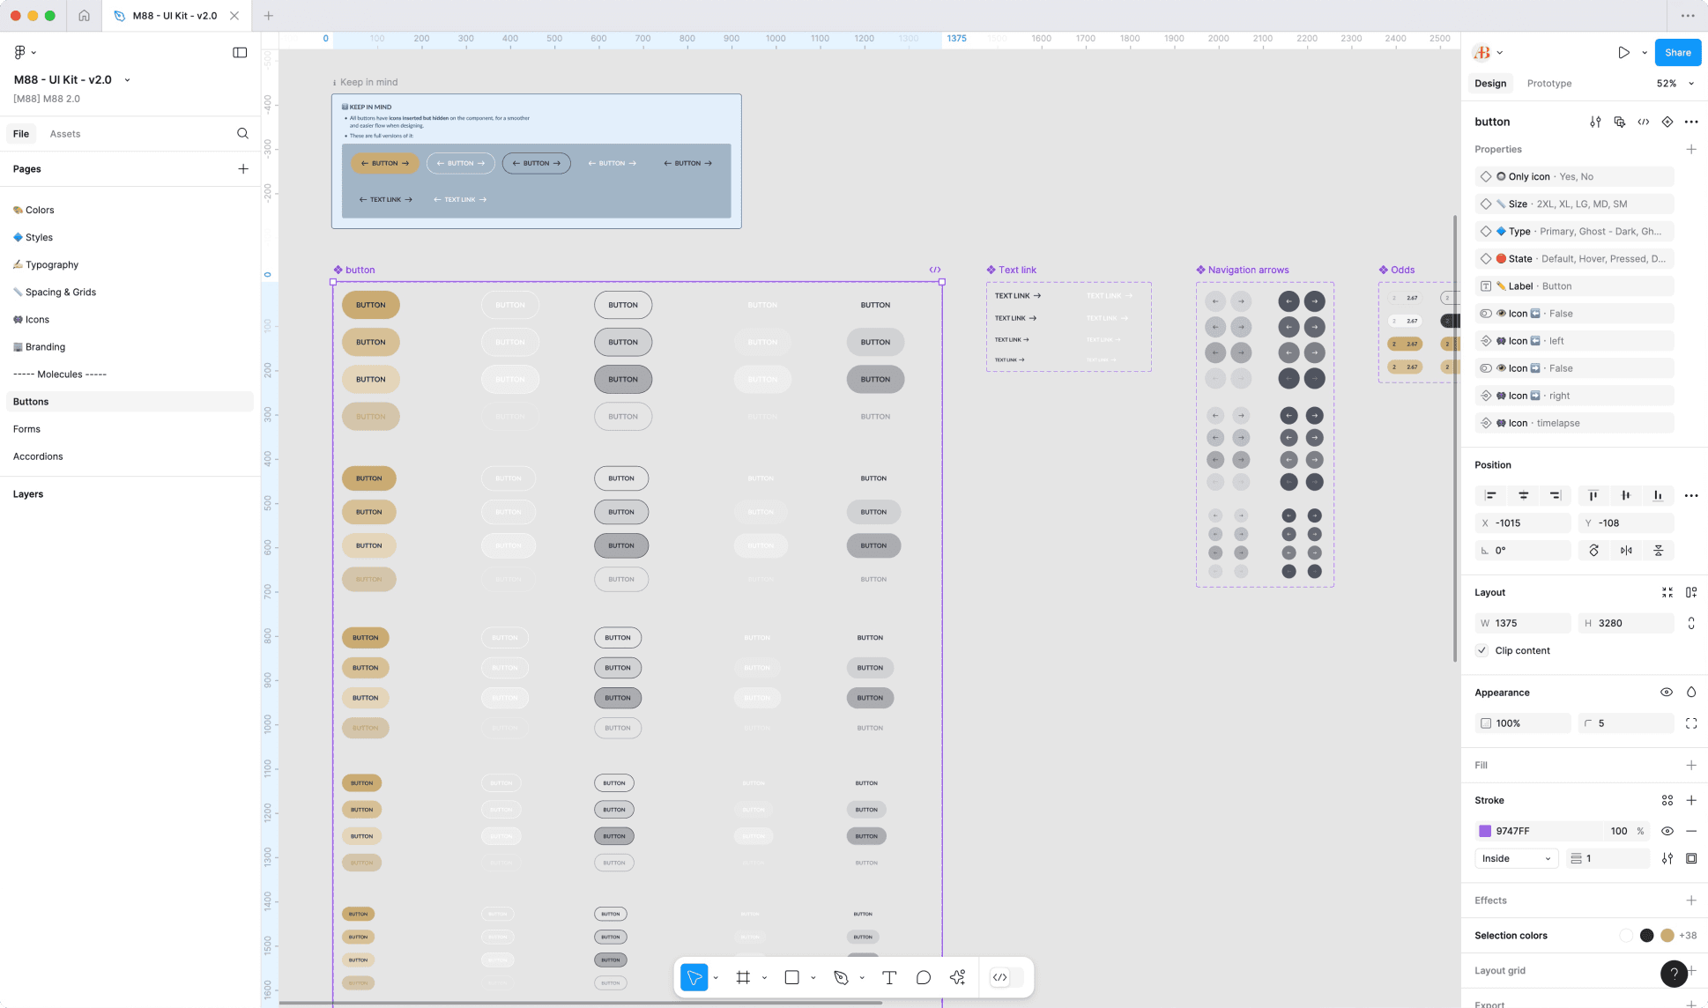Select the Pen tool in toolbar
This screenshot has height=1008, width=1708.
(842, 977)
